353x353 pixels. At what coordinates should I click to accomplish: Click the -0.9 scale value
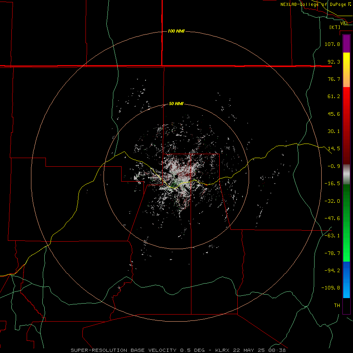point(334,166)
